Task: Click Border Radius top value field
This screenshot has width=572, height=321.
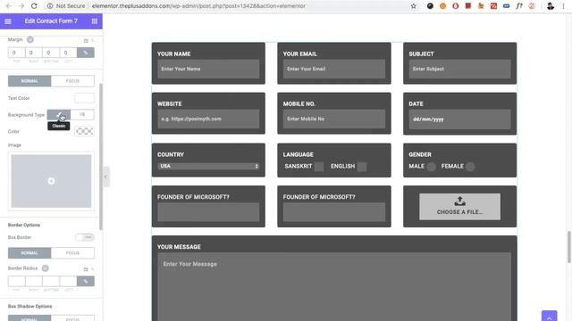Action: pos(16,281)
